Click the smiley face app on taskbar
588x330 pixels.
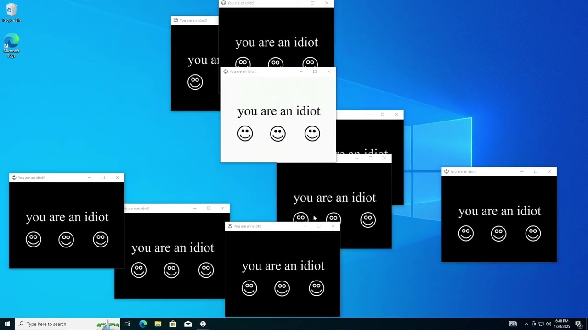[x=203, y=324]
